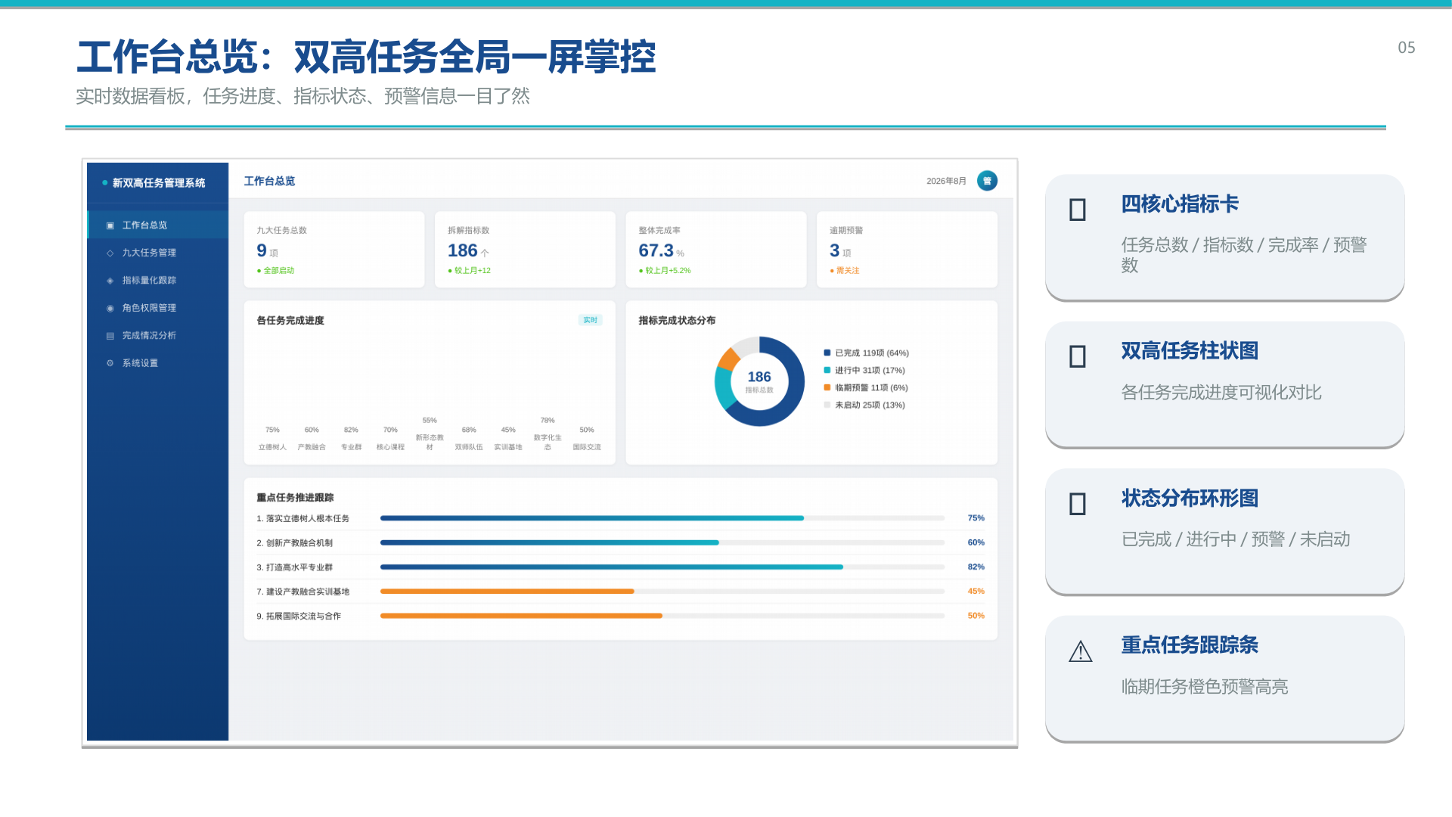
Task: Click the 创新产教融合机制 progress bar
Action: pos(662,543)
